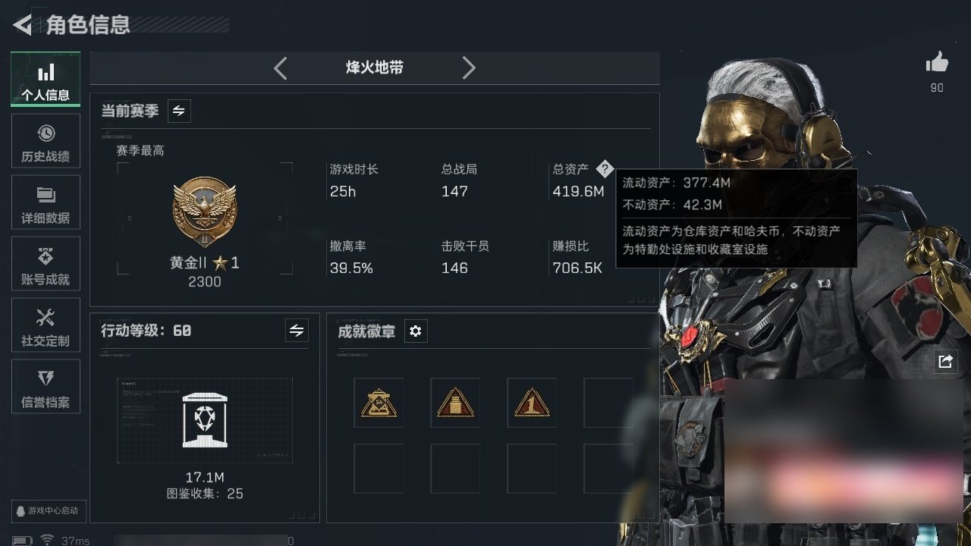The width and height of the screenshot is (971, 546).
Task: Go back using the top-left arrow
Action: [x=23, y=24]
